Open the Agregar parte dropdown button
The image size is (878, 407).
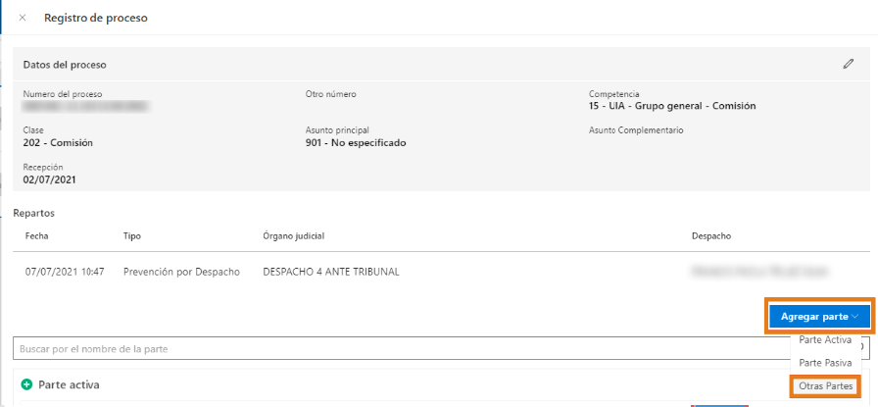[x=819, y=317]
